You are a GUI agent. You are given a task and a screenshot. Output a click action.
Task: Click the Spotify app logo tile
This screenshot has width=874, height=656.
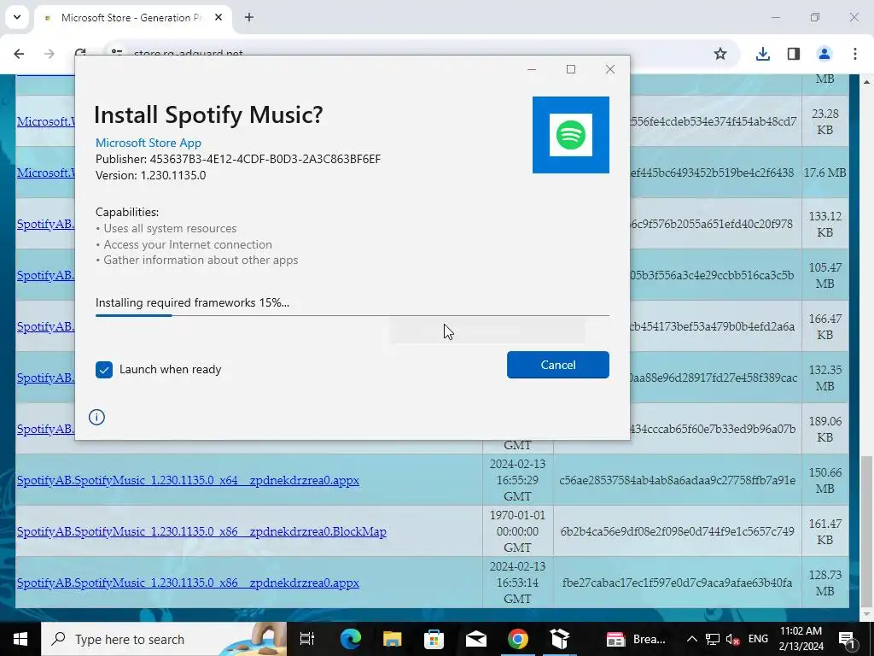tap(571, 135)
